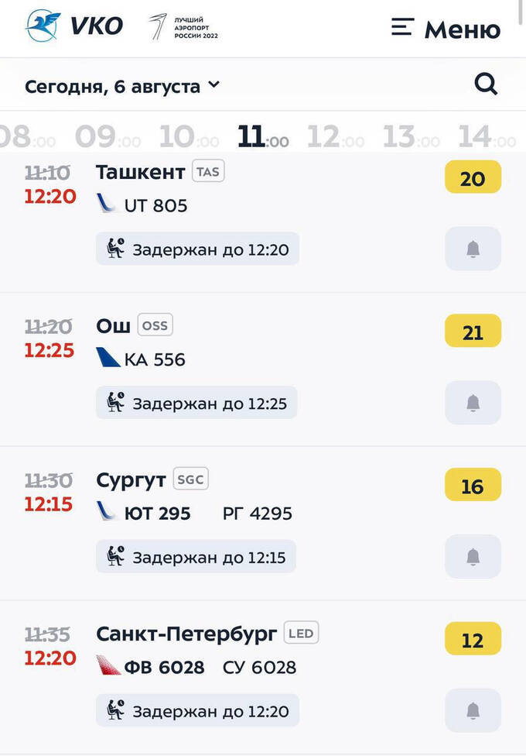526x756 pixels.
Task: Click the VKO airport logo
Action: pos(73,26)
